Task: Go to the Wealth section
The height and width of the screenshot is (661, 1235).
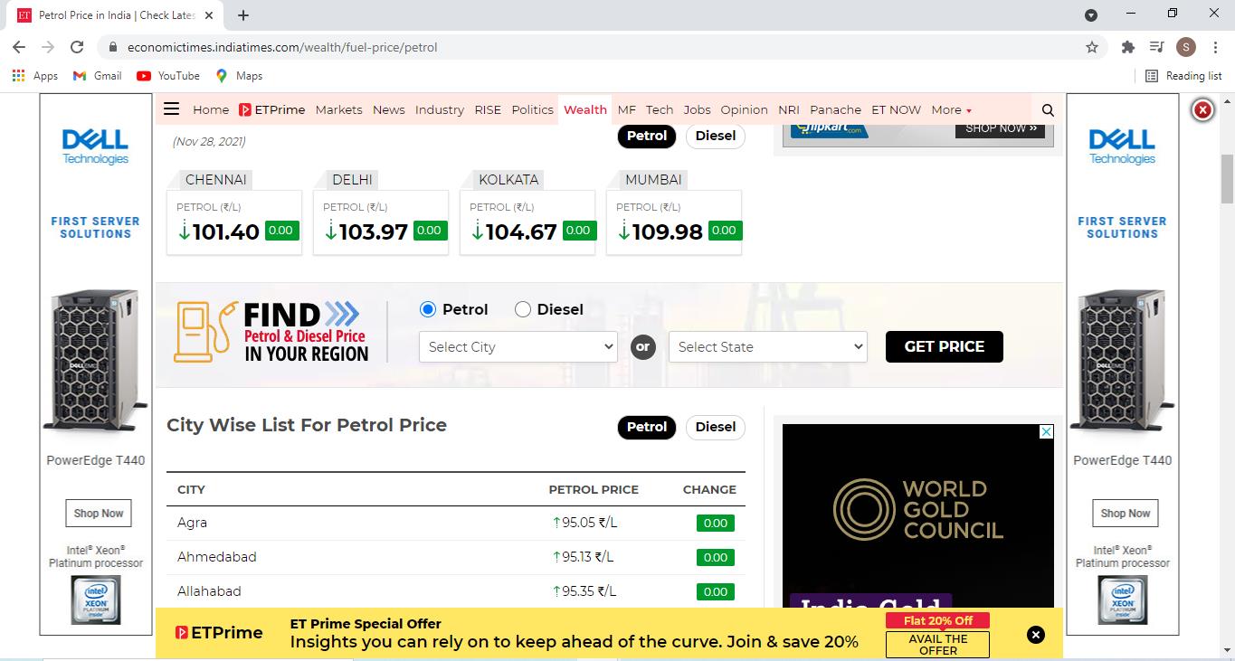Action: pyautogui.click(x=585, y=109)
